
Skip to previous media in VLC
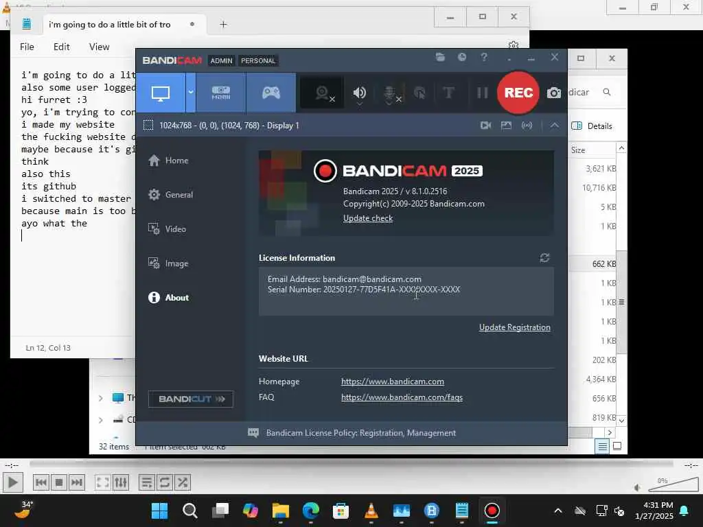pyautogui.click(x=41, y=482)
